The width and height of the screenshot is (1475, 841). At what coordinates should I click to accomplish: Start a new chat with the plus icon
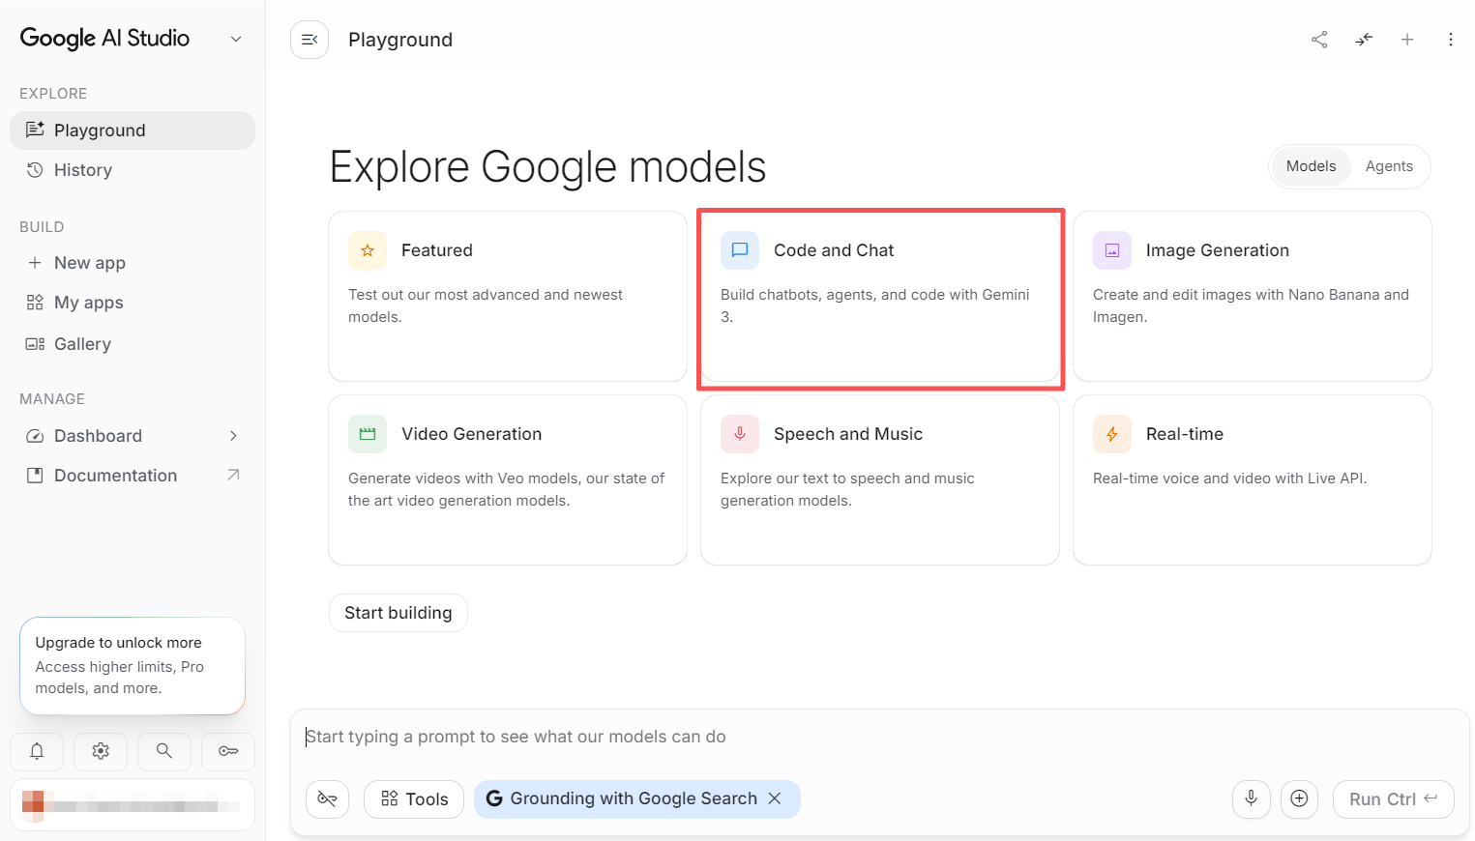pos(1407,40)
